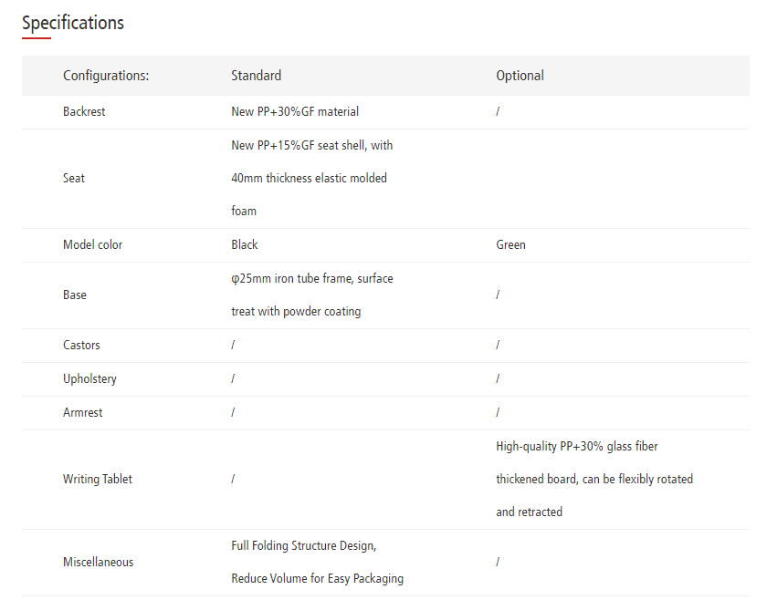Click the Specifications section heading
The width and height of the screenshot is (767, 600).
[73, 23]
